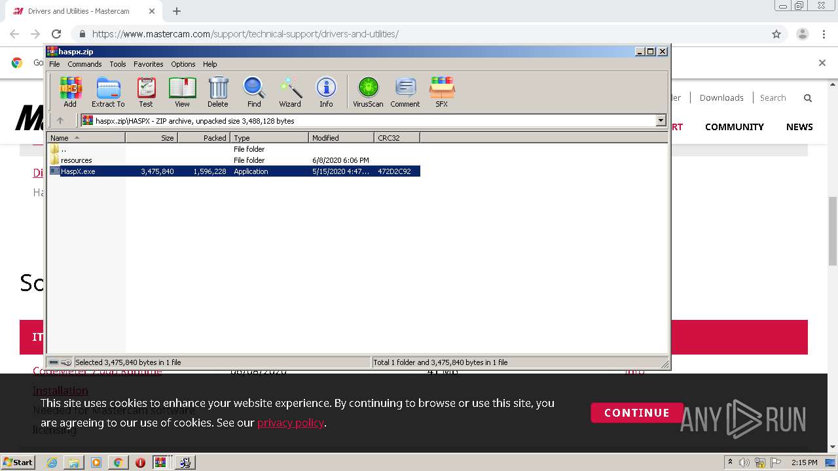Image resolution: width=838 pixels, height=471 pixels.
Task: Switch to Chrome in the taskbar
Action: (x=118, y=462)
